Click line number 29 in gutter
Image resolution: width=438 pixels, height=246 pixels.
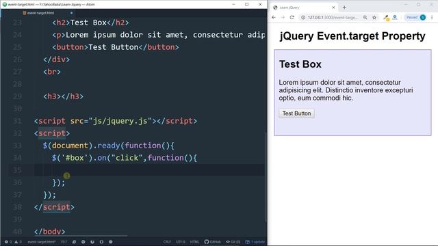[x=17, y=96]
